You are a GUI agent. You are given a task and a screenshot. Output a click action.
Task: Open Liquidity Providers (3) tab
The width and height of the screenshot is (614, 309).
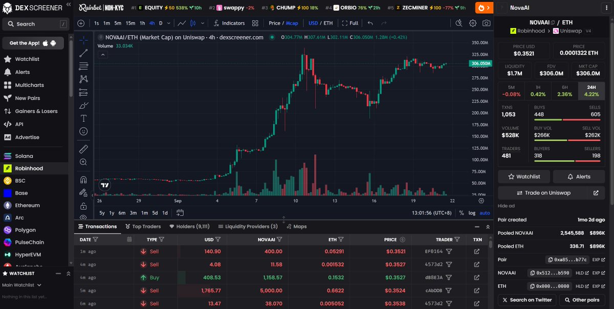coord(248,226)
